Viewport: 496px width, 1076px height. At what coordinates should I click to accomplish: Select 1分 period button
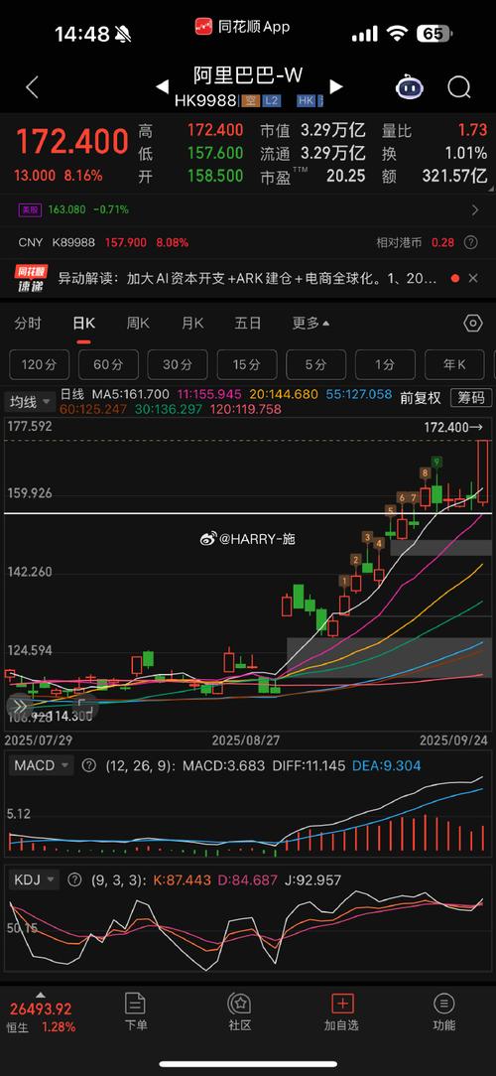click(x=385, y=365)
